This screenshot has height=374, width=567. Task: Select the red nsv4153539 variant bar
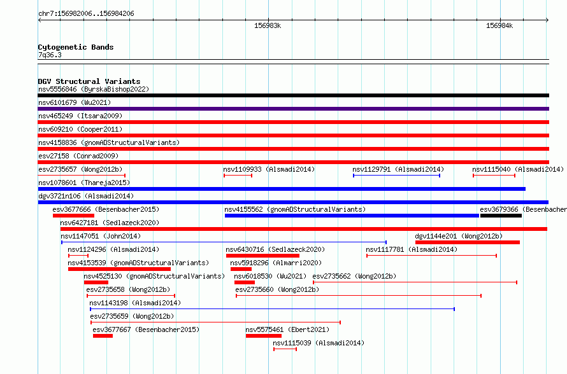coord(119,269)
